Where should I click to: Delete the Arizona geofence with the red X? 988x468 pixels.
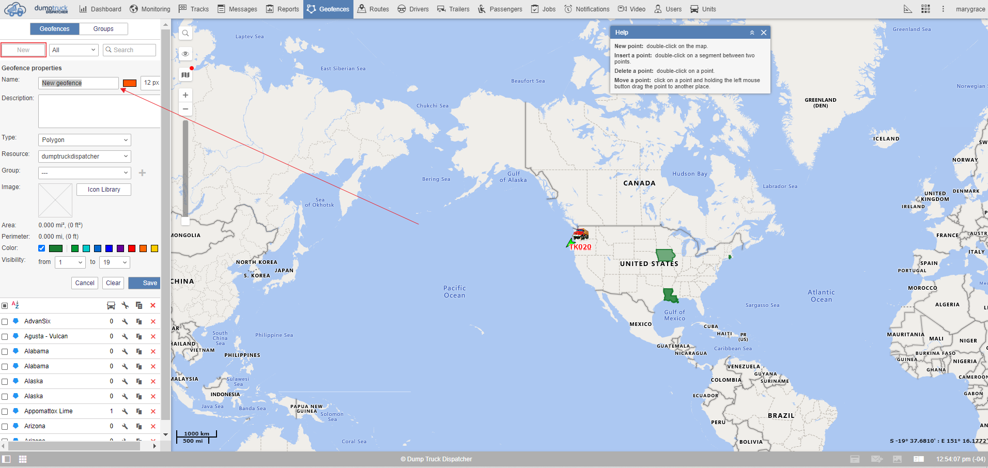[x=153, y=426]
